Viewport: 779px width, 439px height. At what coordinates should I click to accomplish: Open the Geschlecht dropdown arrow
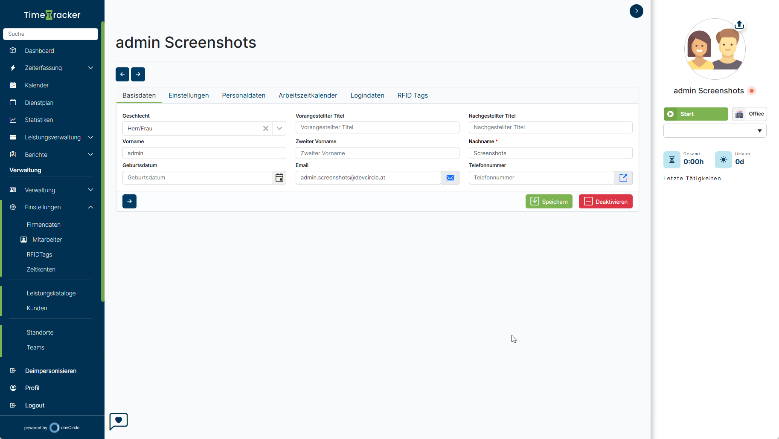[279, 128]
